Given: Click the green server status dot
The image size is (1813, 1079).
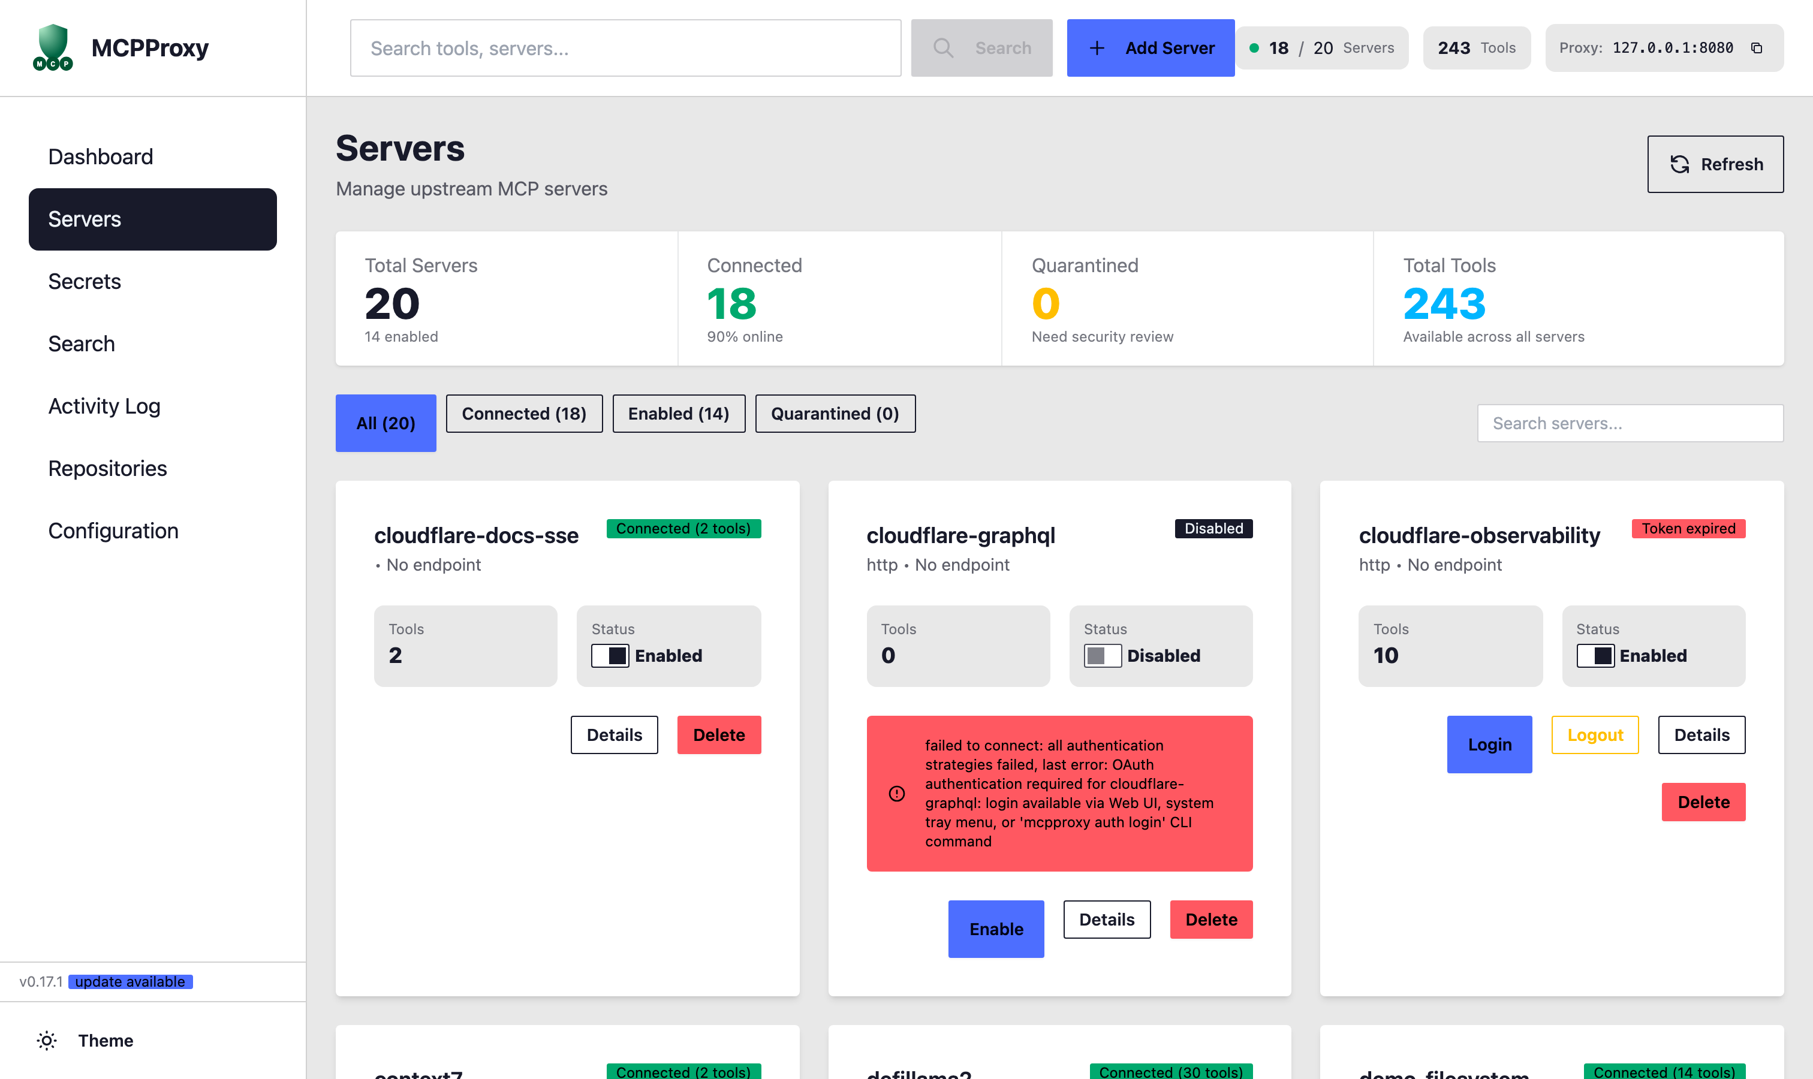Looking at the screenshot, I should click(1254, 48).
